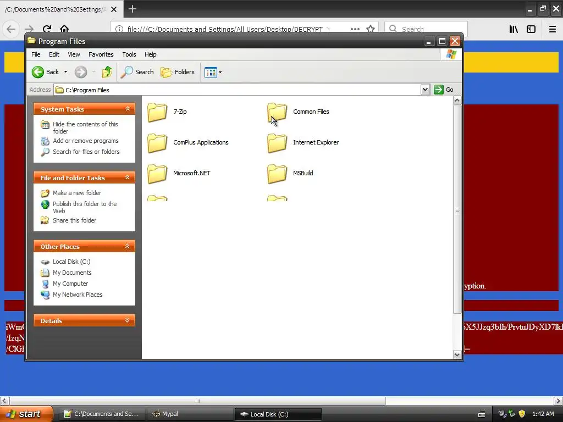The image size is (563, 422).
Task: Click the address bar showing C:\Program Files
Action: pos(237,90)
